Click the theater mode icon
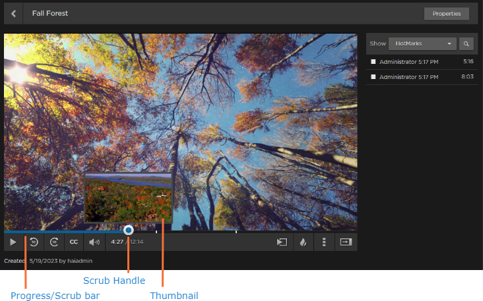Screen dimensions: 483x301 tap(346, 242)
